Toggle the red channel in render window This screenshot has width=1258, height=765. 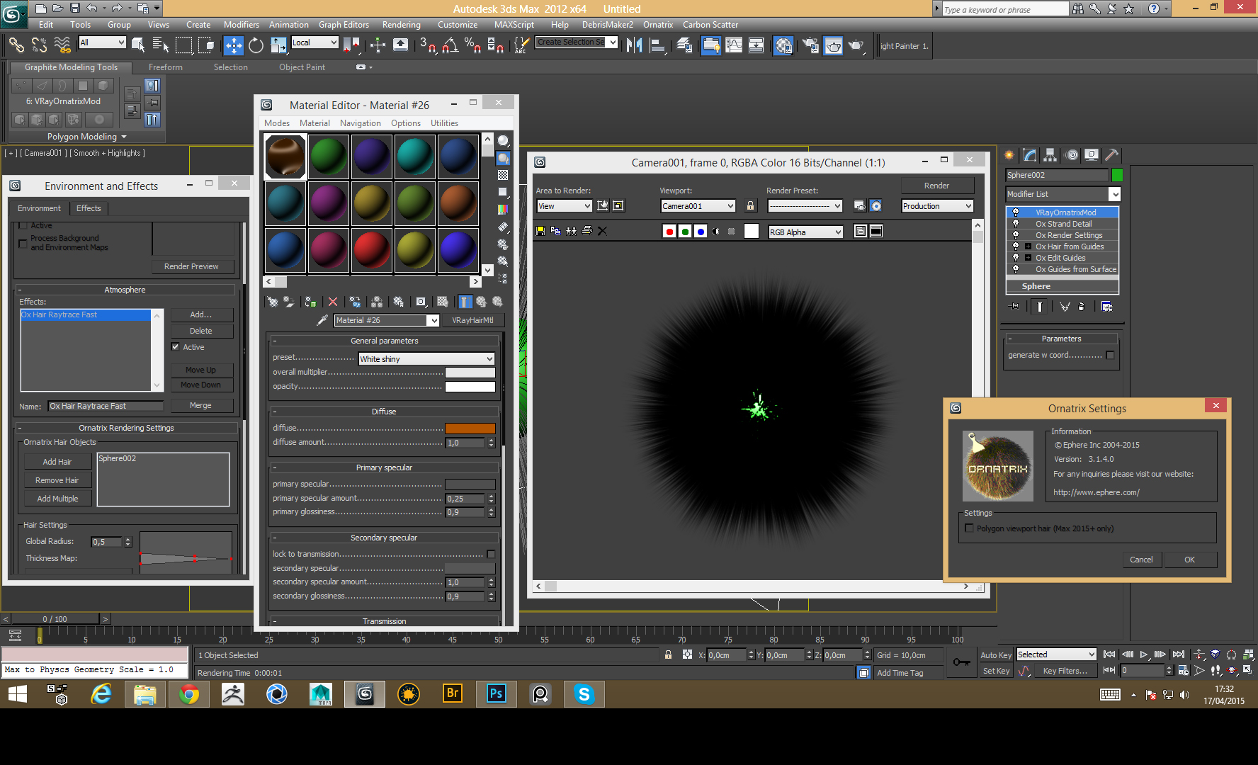[669, 232]
